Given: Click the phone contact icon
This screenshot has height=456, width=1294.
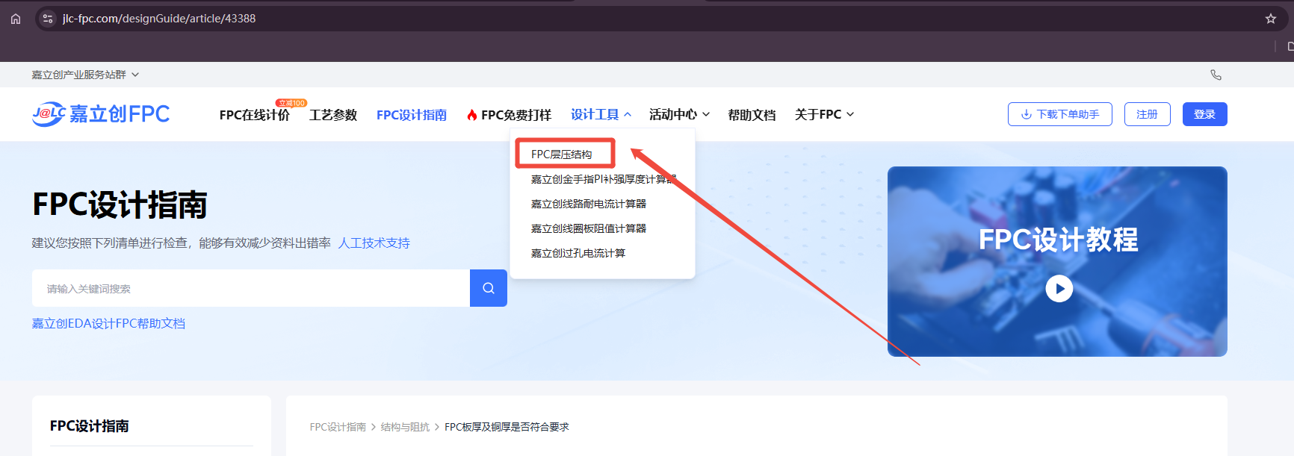Looking at the screenshot, I should [1216, 75].
